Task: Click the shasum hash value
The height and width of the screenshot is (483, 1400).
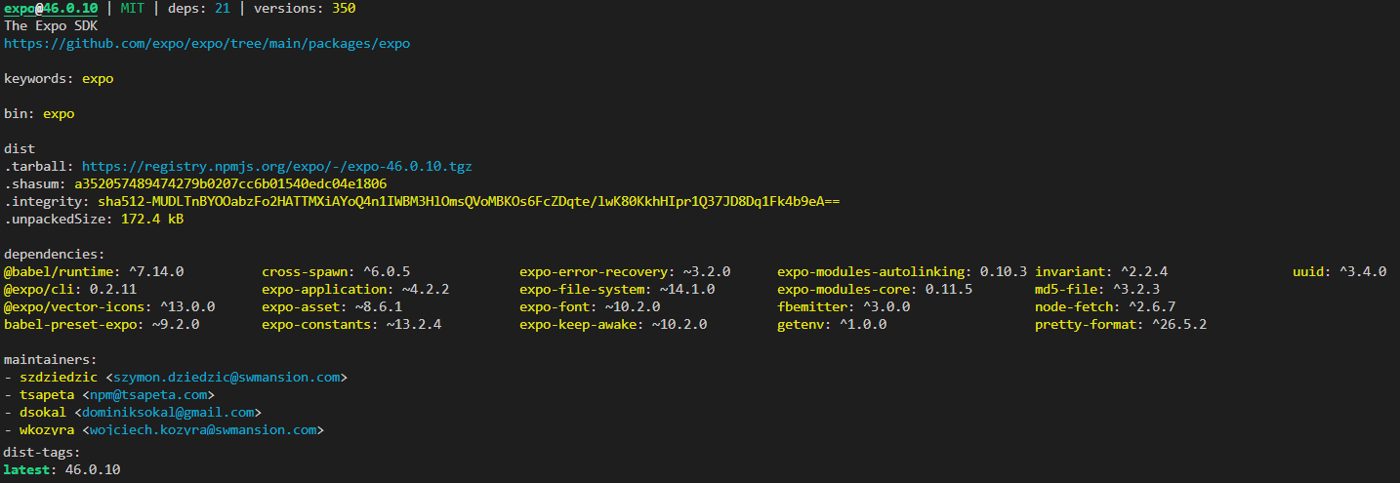Action: coord(230,184)
